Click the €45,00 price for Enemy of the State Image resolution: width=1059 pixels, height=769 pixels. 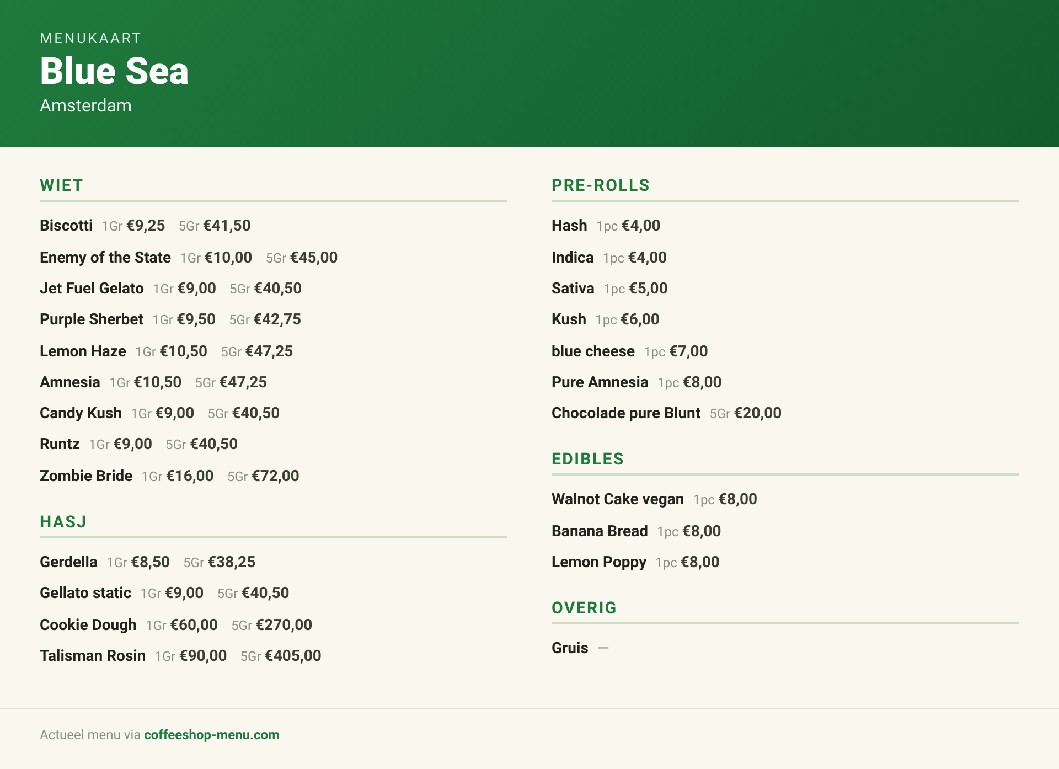[x=314, y=258]
